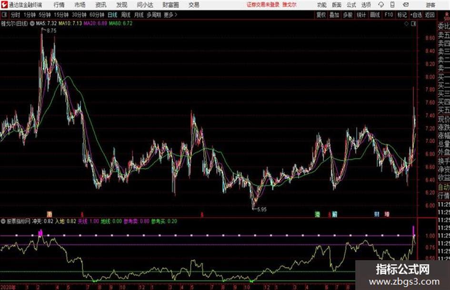Click the 返回 back toolbar button
The image size is (450, 290).
point(430,15)
